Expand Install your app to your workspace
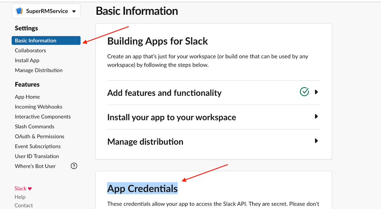 pos(316,116)
